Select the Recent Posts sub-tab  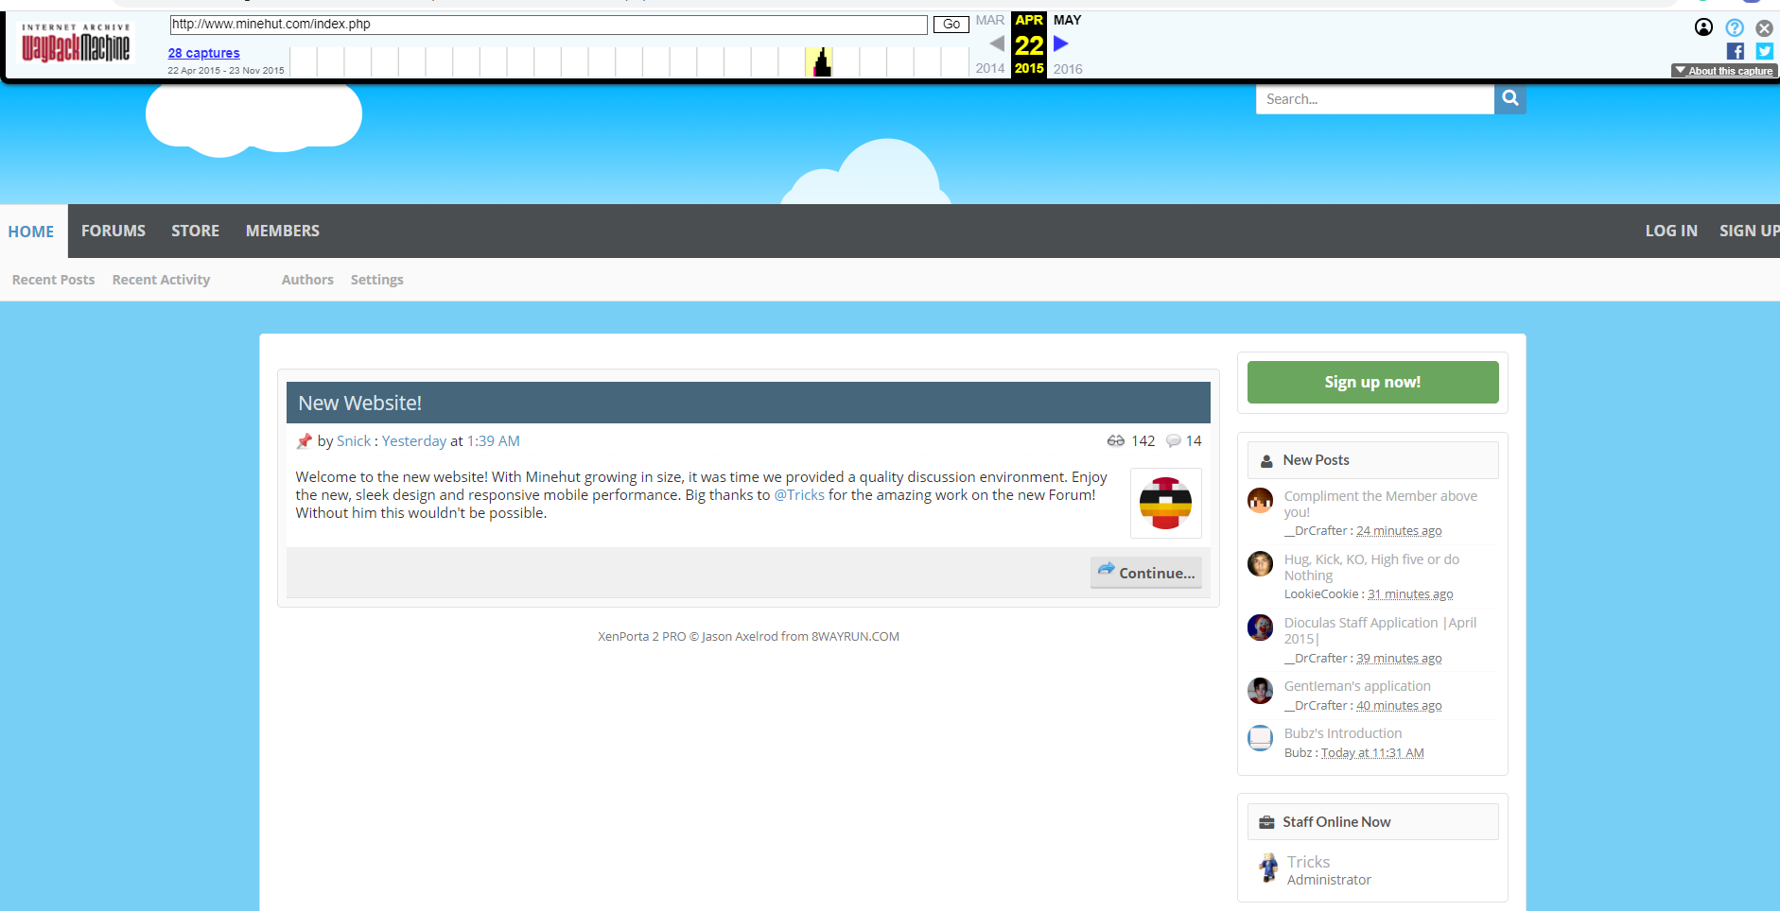(x=54, y=280)
